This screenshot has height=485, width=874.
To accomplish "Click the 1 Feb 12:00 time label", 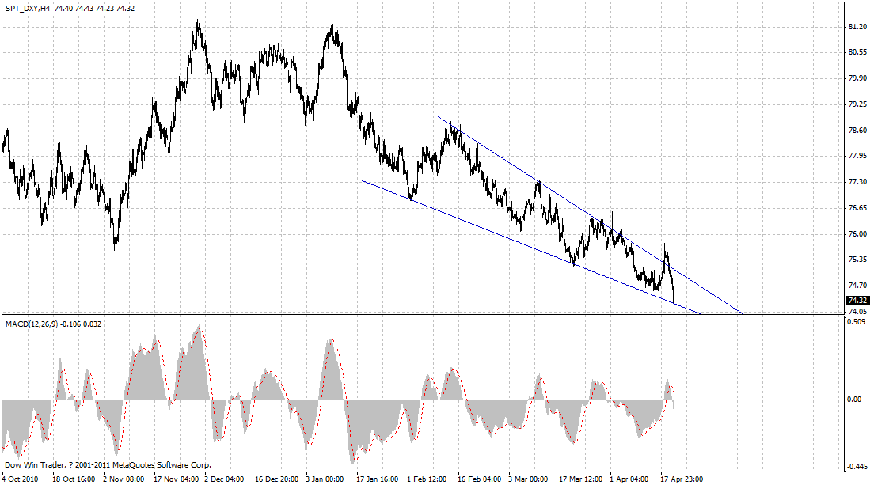I will click(427, 479).
